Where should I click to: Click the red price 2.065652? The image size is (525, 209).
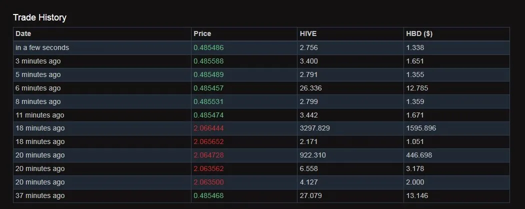pyautogui.click(x=208, y=142)
